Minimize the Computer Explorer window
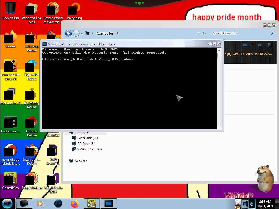Viewport: 279px width, 209px height. 265,25
